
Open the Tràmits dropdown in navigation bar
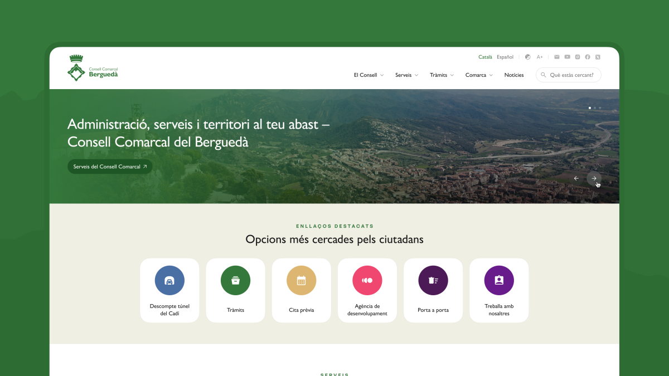coord(442,75)
